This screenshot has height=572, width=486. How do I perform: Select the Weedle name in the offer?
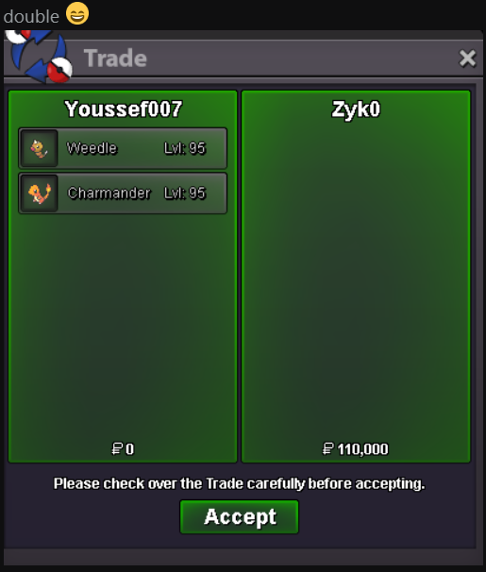92,148
